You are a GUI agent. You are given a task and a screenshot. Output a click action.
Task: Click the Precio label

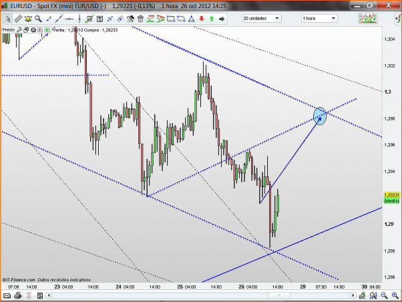[9, 30]
